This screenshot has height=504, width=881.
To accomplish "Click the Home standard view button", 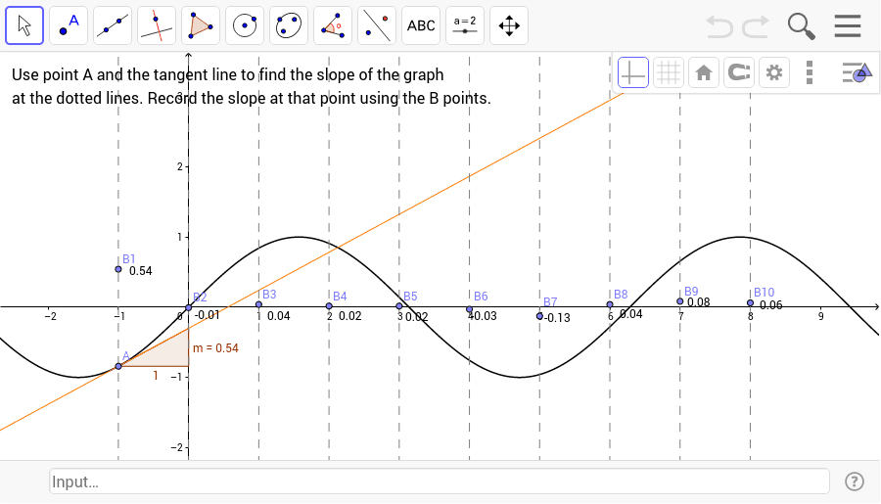I will click(x=704, y=72).
